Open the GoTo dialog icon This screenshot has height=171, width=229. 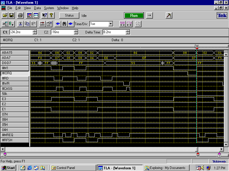pos(42,24)
